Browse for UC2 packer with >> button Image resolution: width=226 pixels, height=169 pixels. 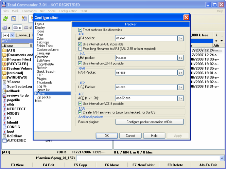(180, 87)
